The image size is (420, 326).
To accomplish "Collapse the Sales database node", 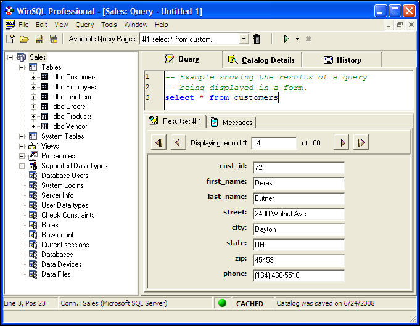I will point(10,57).
